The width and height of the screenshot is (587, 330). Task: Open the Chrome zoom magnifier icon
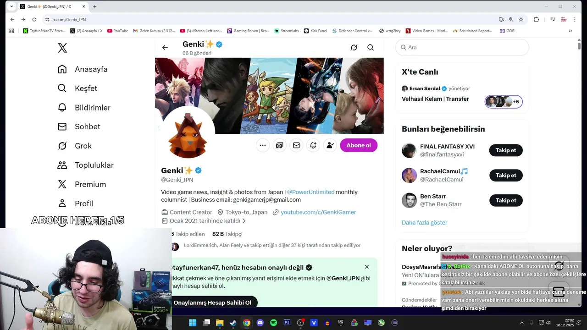tap(511, 19)
